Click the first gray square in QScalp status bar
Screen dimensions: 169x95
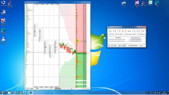26,89
